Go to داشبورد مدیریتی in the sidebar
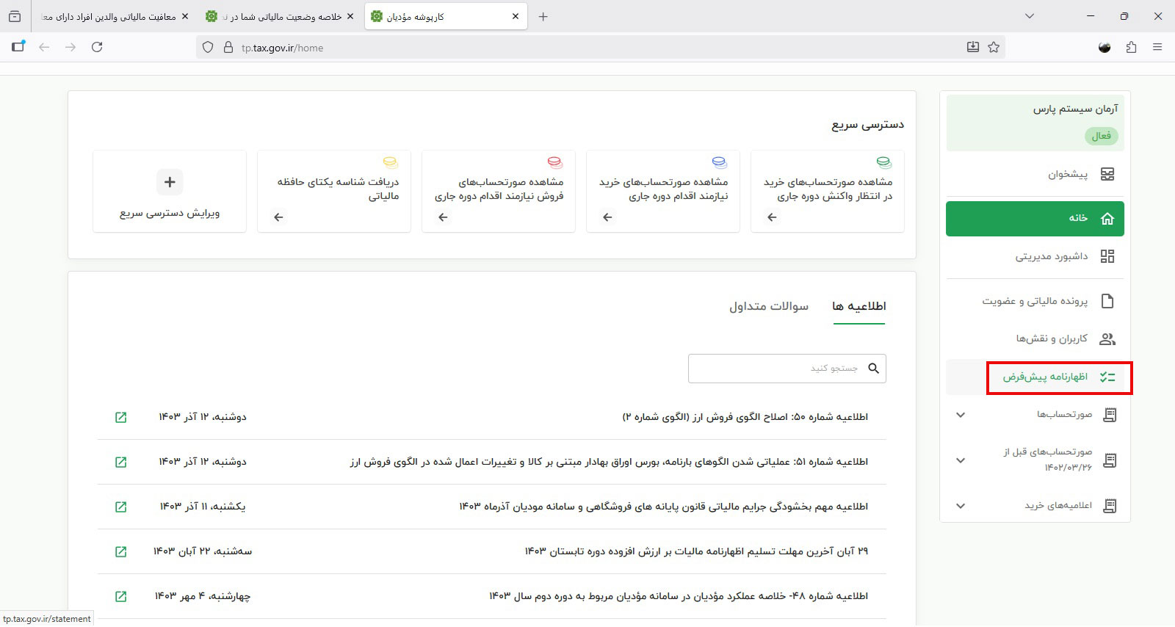This screenshot has width=1175, height=627. click(x=1051, y=256)
